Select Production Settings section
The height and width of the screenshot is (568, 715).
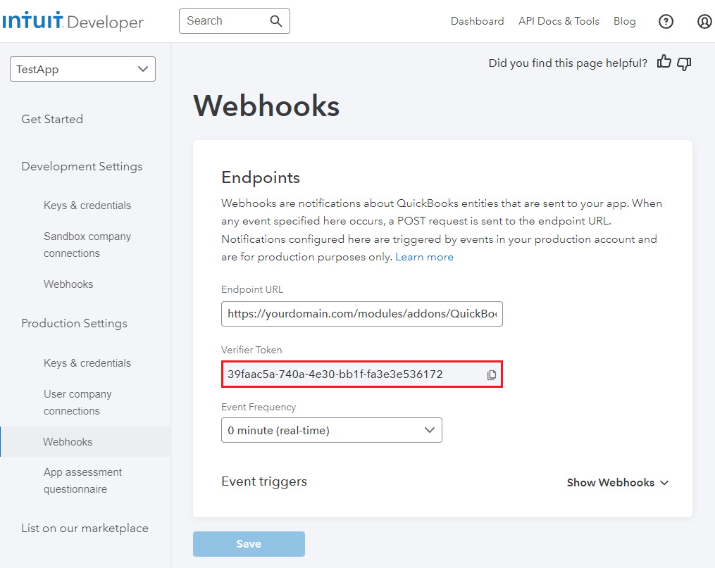(x=74, y=323)
